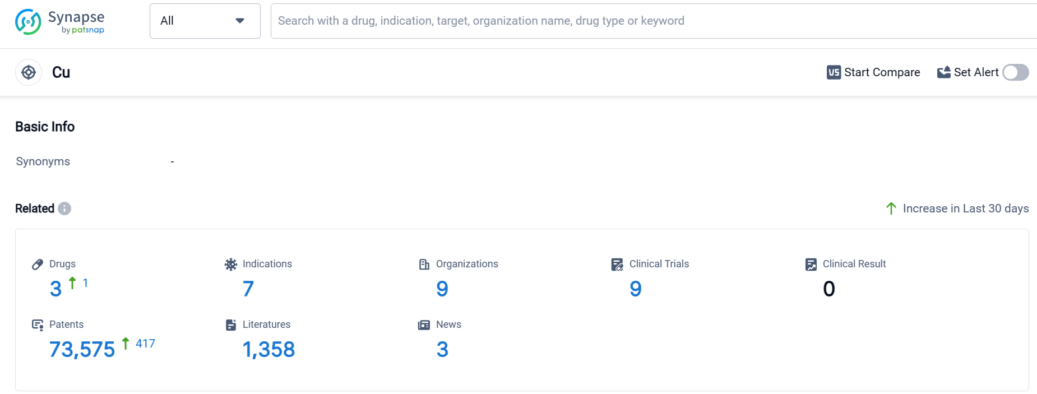
Task: Click the target icon beside Cu
Action: click(29, 72)
